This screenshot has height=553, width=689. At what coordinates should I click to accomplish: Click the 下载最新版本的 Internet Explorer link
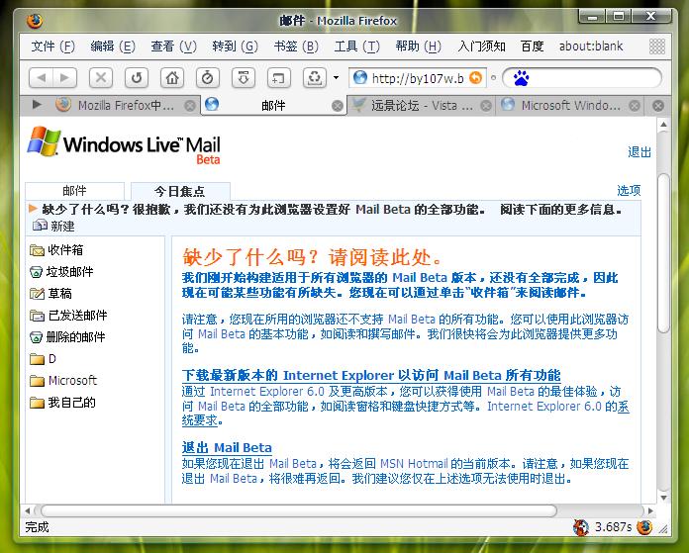pos(371,375)
